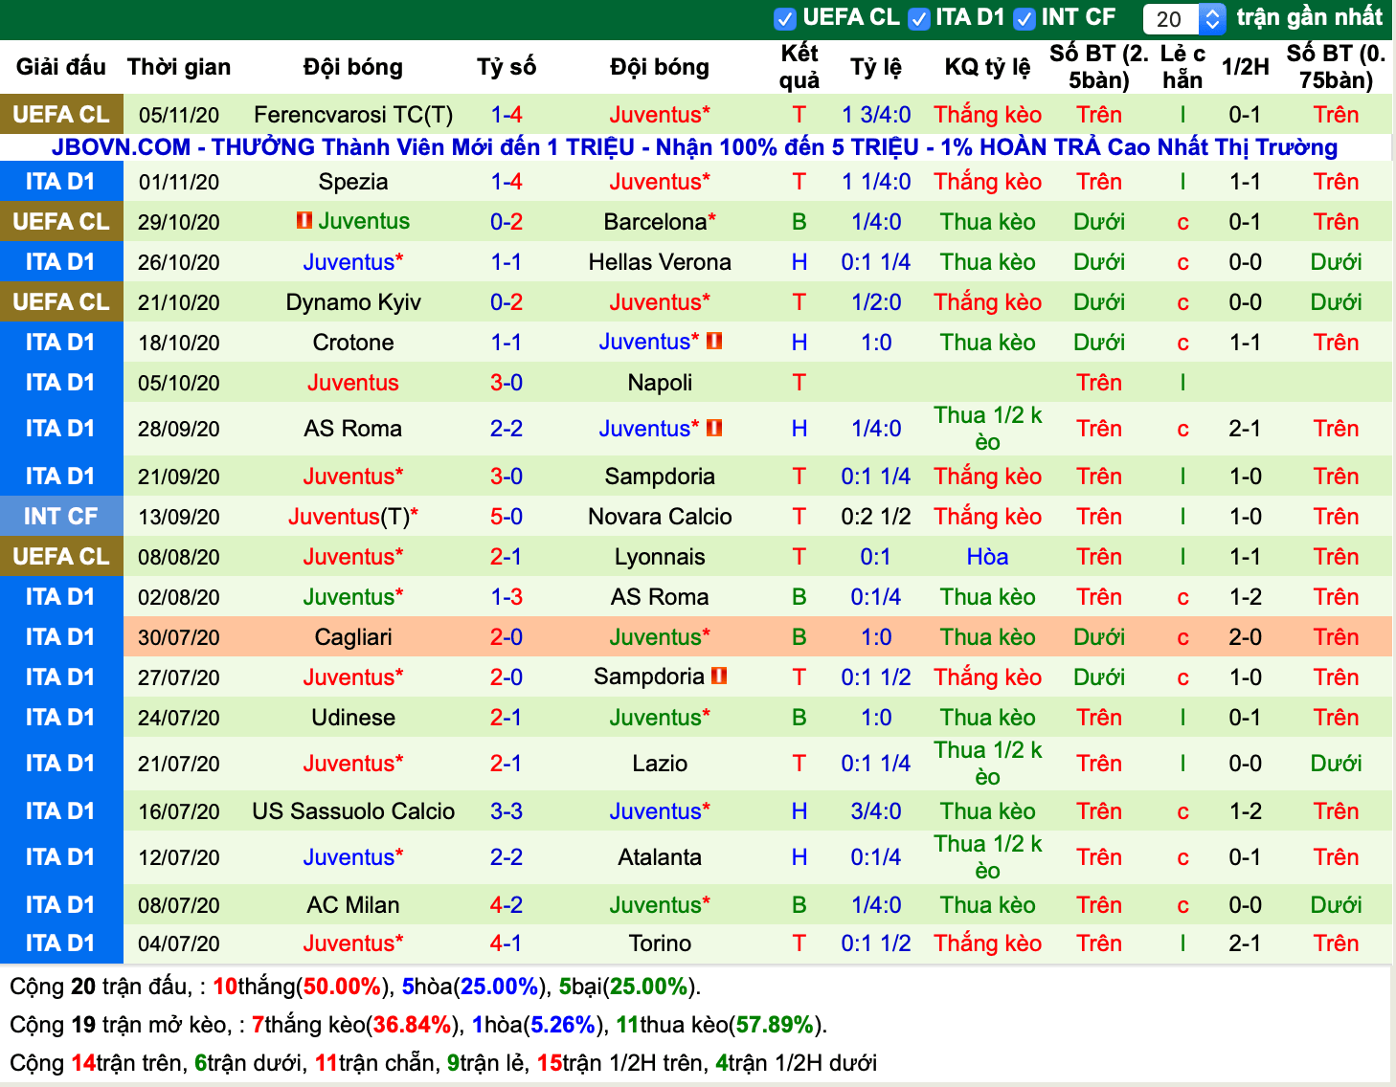Open the recent matches count dropdown showing 20
Screen dimensions: 1396x1087
(1184, 18)
